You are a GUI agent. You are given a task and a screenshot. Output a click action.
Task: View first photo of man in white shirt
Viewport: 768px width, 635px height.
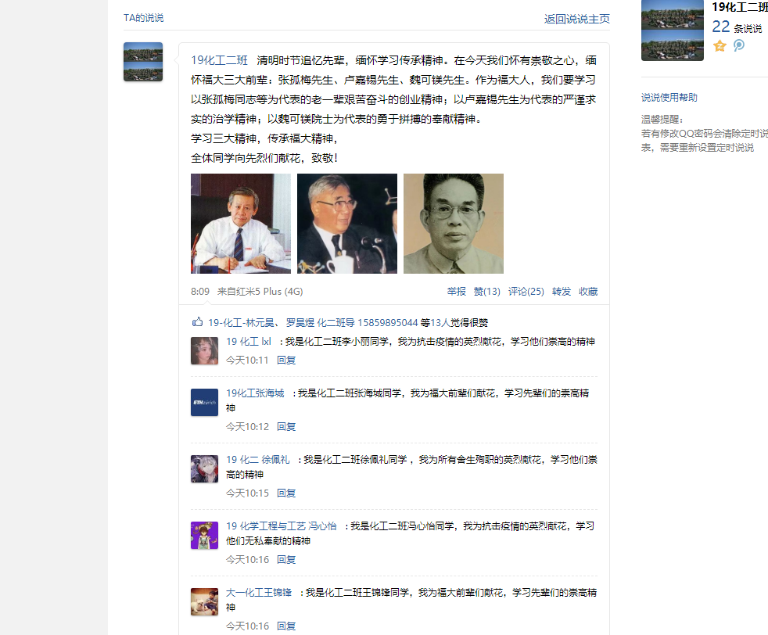241,224
